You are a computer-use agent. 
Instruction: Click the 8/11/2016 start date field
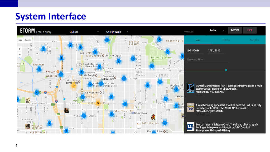click(x=194, y=50)
